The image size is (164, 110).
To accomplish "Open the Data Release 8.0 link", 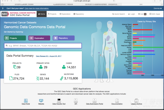I will (x=48, y=56).
